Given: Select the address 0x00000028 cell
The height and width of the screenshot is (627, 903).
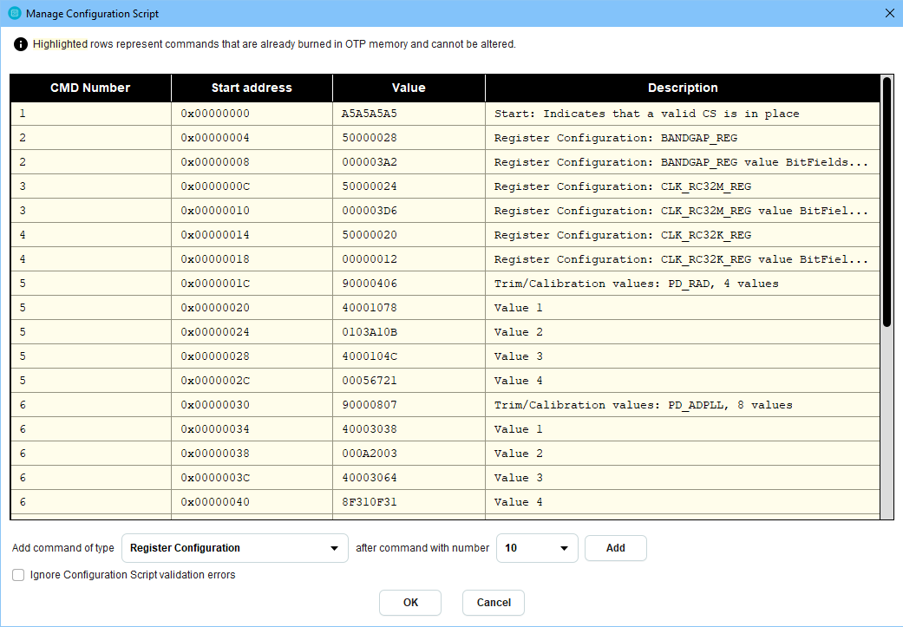Looking at the screenshot, I should (x=252, y=356).
